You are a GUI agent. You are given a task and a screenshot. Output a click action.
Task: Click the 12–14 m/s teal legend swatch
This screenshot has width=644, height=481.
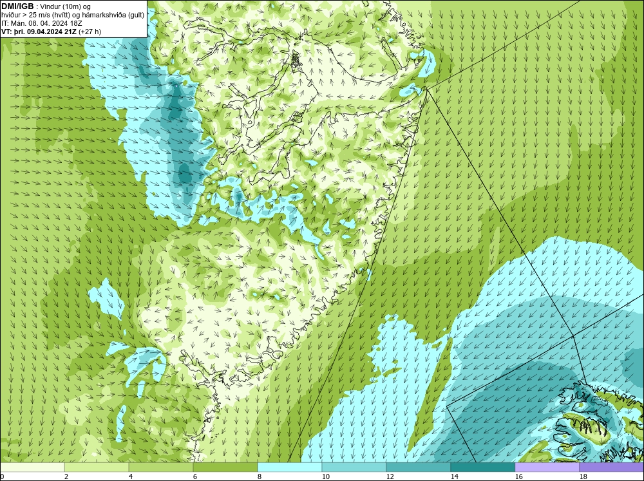[418, 467]
